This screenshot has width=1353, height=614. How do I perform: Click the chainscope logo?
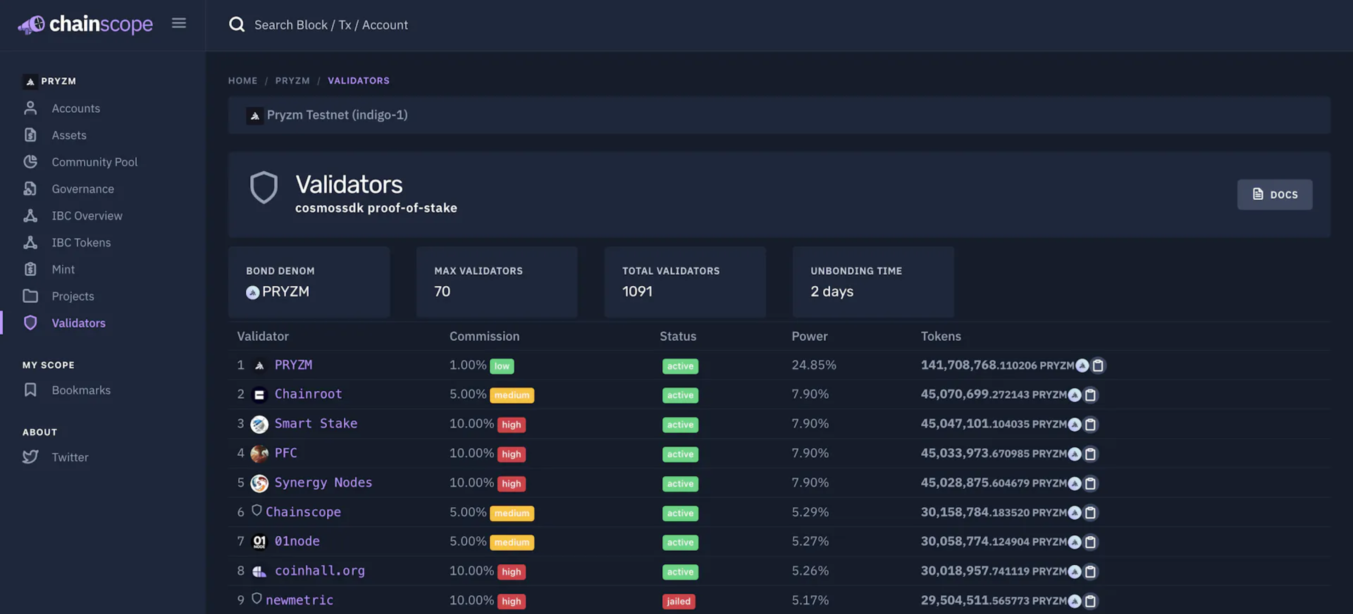[x=85, y=24]
